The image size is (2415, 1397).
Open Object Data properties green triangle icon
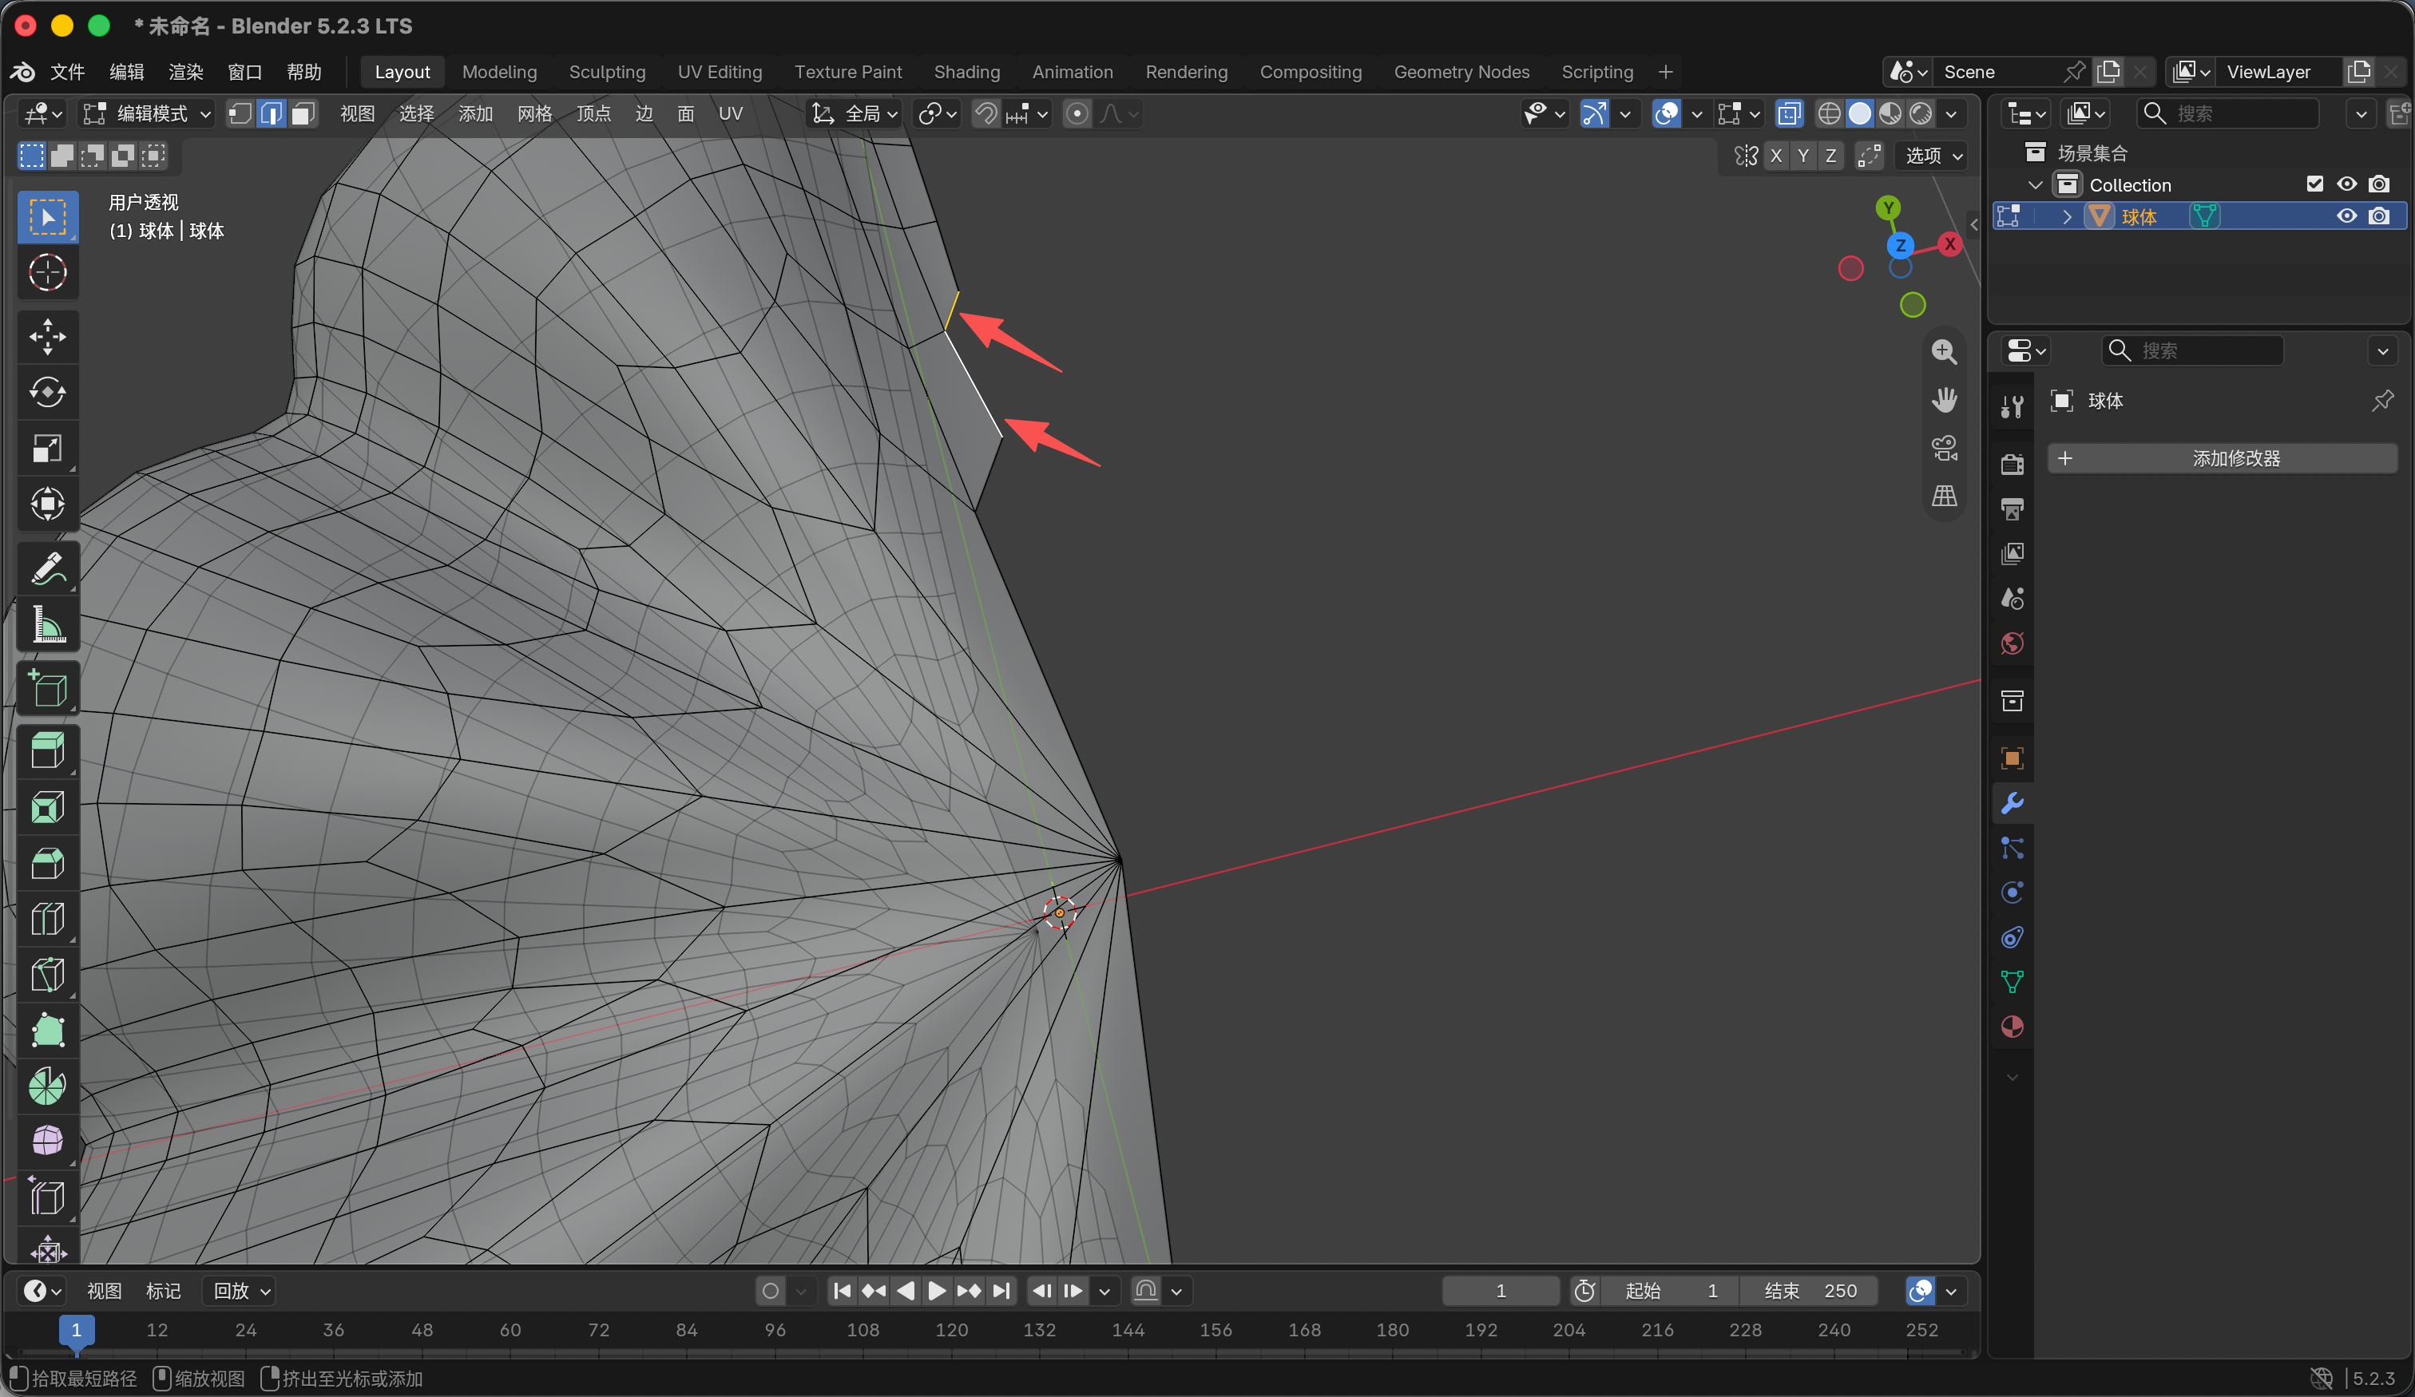[x=2012, y=981]
